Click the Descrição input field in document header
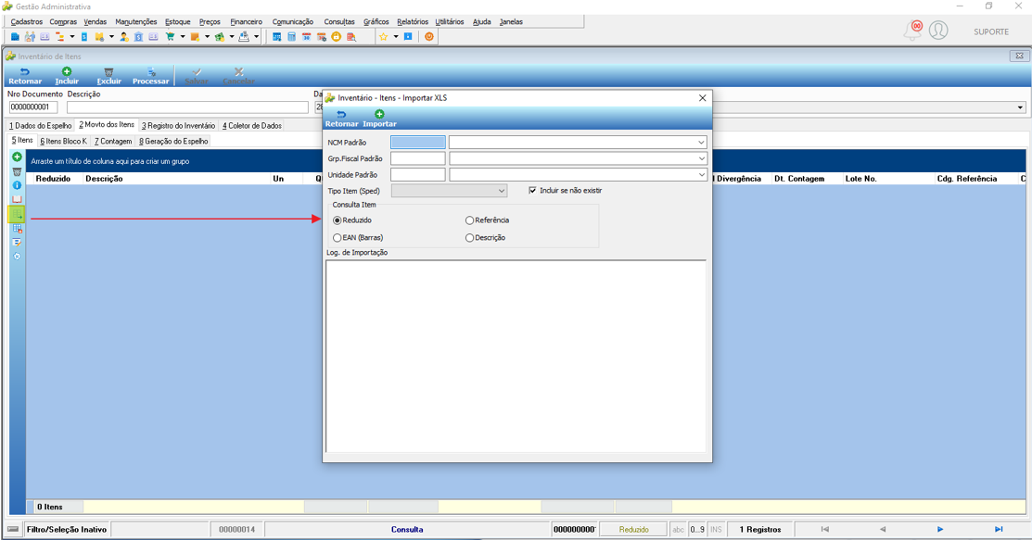This screenshot has height=540, width=1032. pos(187,107)
